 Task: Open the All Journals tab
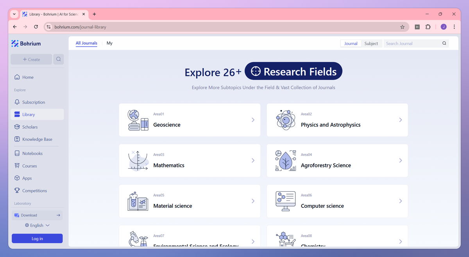click(86, 43)
